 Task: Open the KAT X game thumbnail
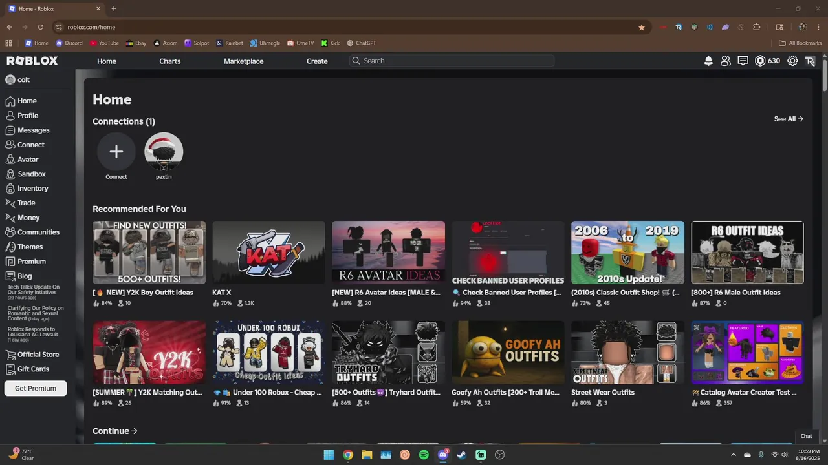(x=268, y=253)
